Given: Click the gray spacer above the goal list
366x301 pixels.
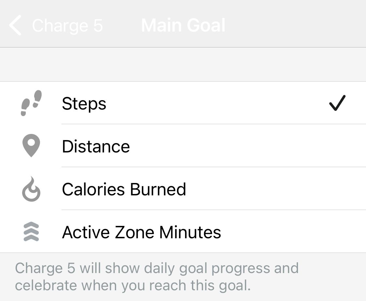Looking at the screenshot, I should click(x=183, y=64).
